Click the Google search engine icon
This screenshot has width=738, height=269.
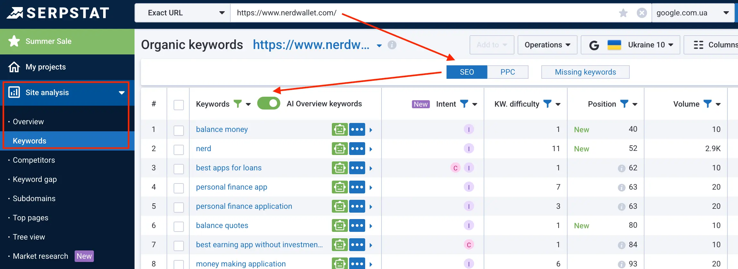click(594, 45)
